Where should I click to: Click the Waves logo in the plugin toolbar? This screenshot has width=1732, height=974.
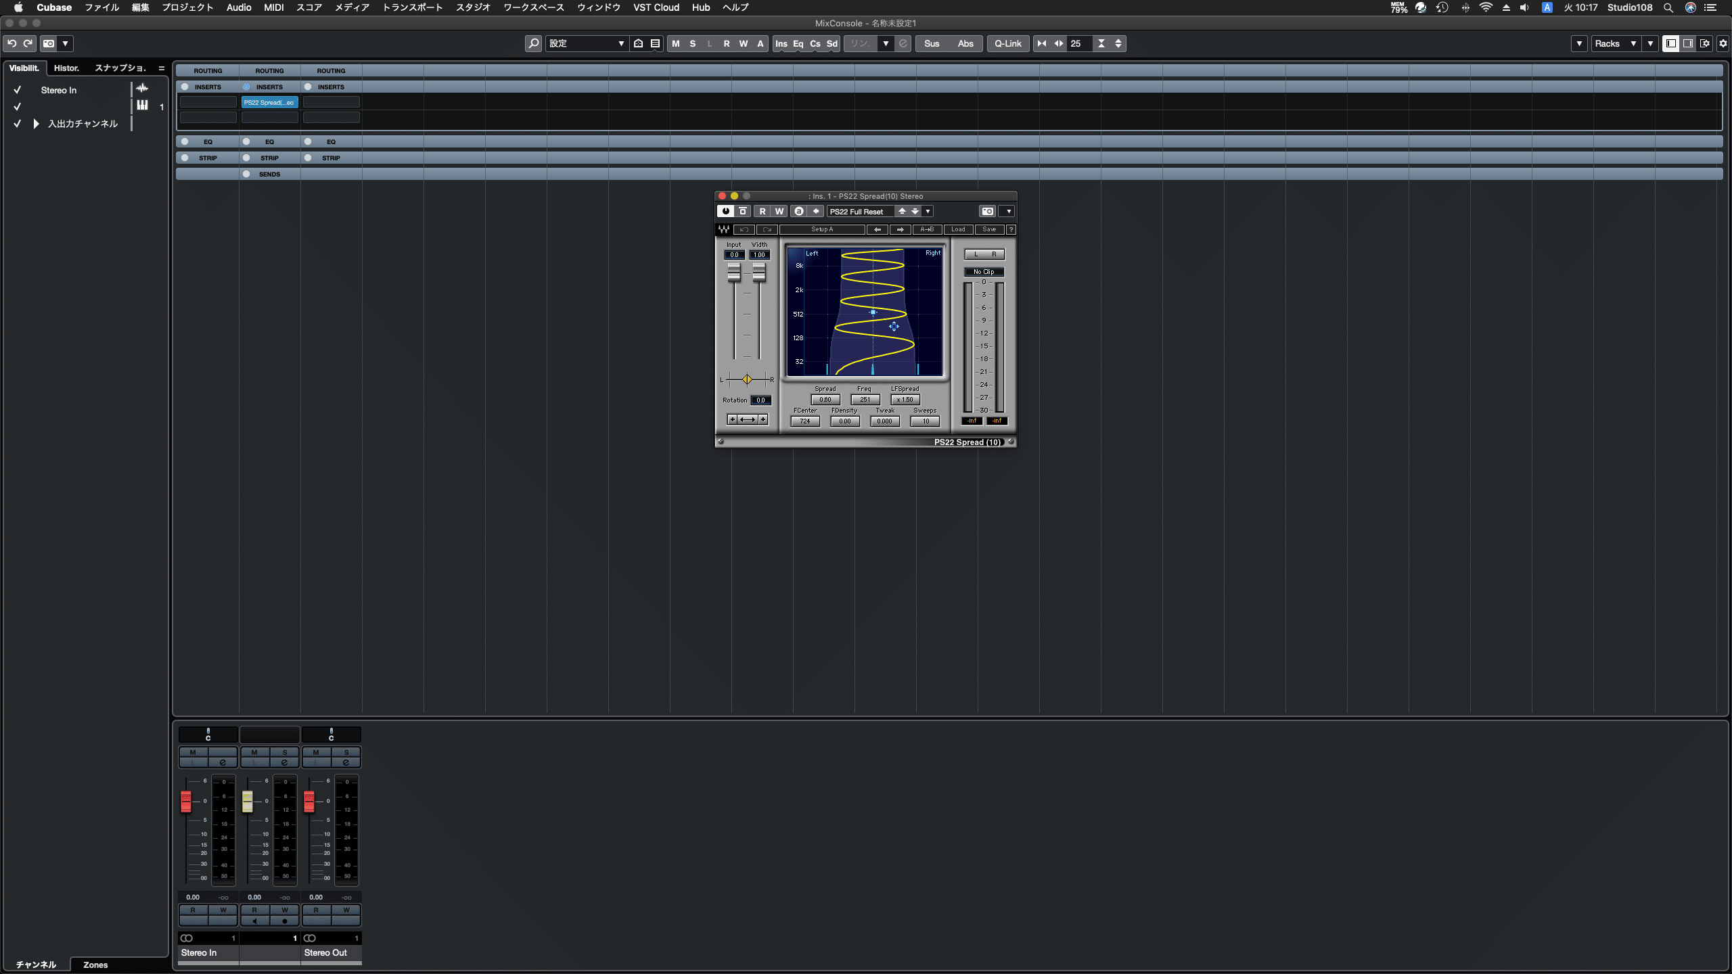pos(723,229)
